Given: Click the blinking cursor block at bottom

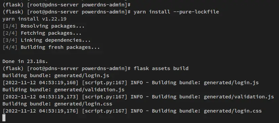Looking at the screenshot, I should (4, 118).
